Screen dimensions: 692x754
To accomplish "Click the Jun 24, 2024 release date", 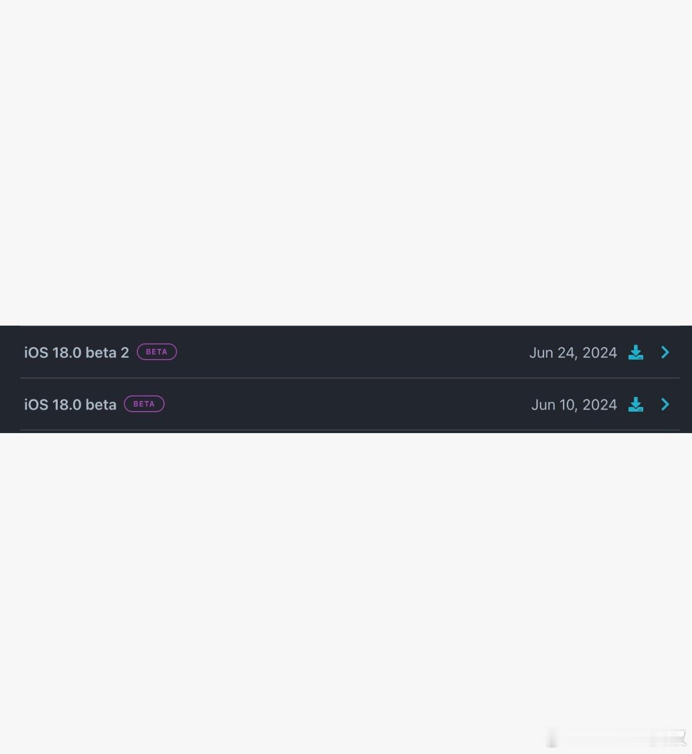I will pos(572,352).
